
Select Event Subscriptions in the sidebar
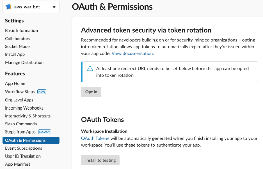click(24, 148)
